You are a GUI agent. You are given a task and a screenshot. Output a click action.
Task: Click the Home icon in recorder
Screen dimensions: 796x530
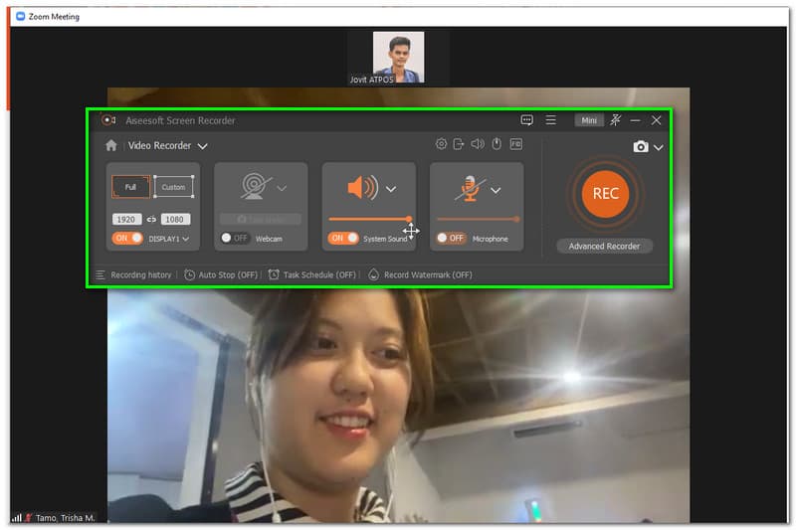[111, 145]
